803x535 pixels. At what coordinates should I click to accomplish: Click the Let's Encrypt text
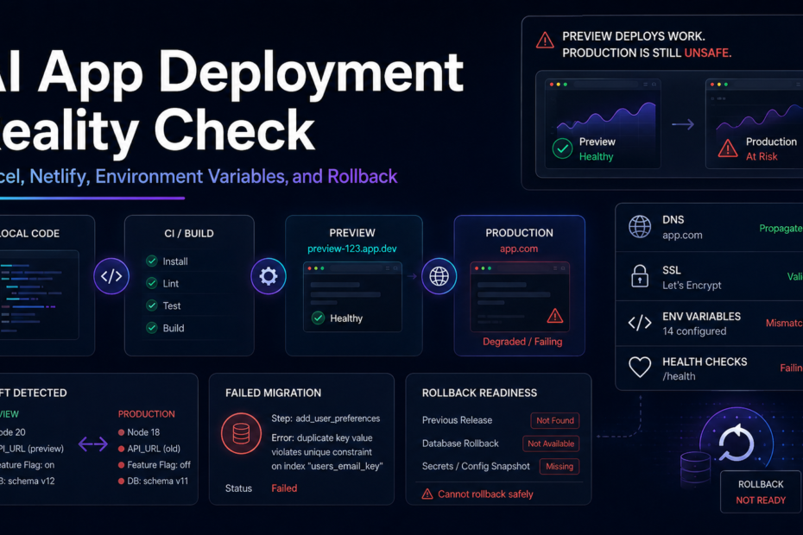(692, 285)
